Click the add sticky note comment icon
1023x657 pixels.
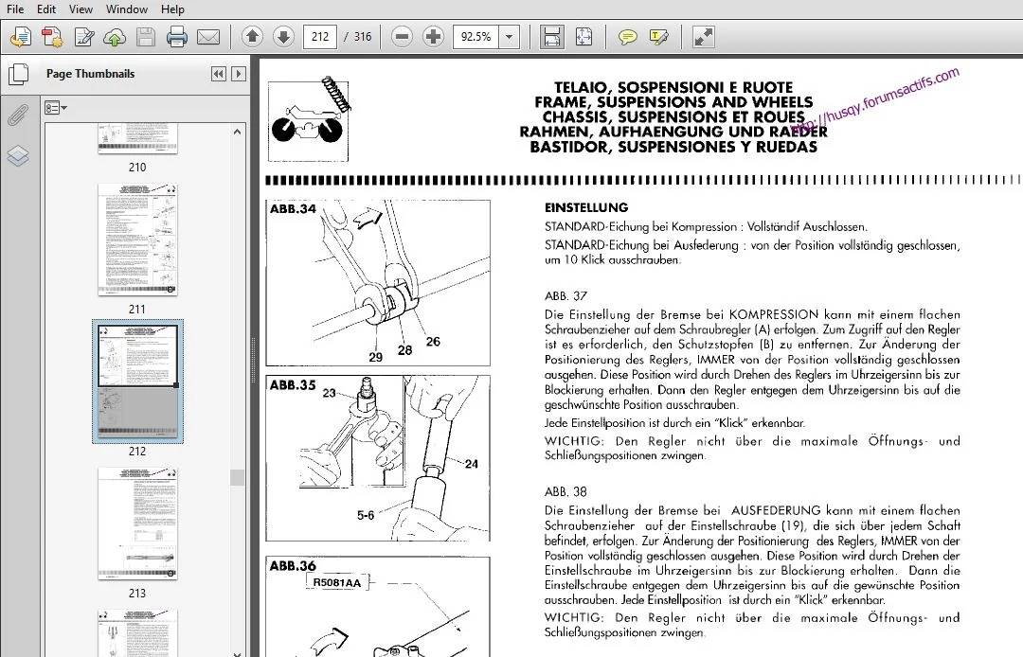click(x=628, y=37)
